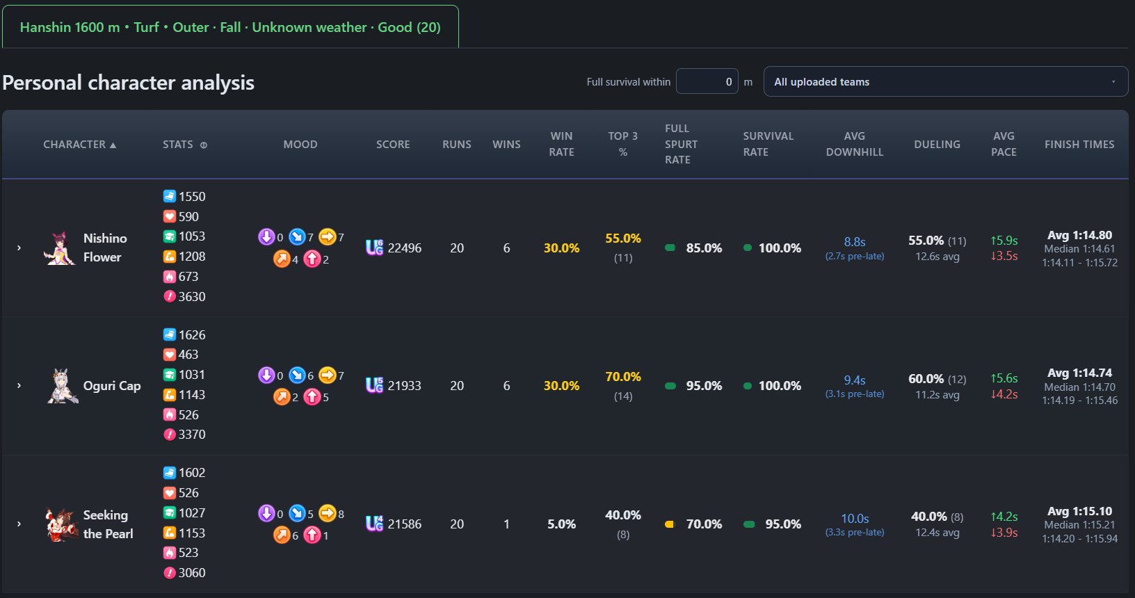
Task: Click Seeking the Pearl's Avg 1:15.10 finish time
Action: click(x=1079, y=511)
